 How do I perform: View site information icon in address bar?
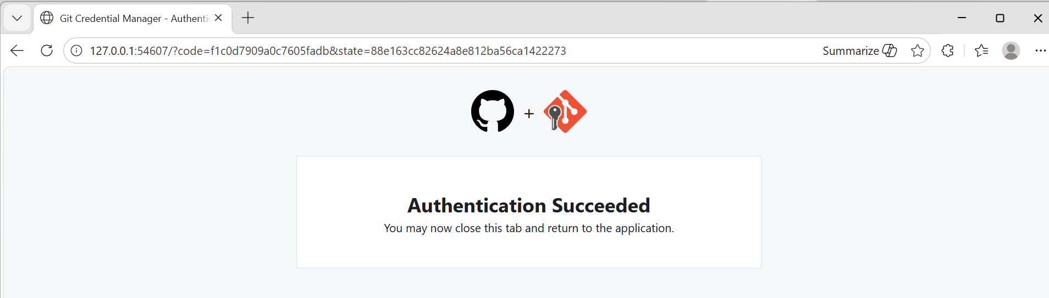[x=76, y=51]
